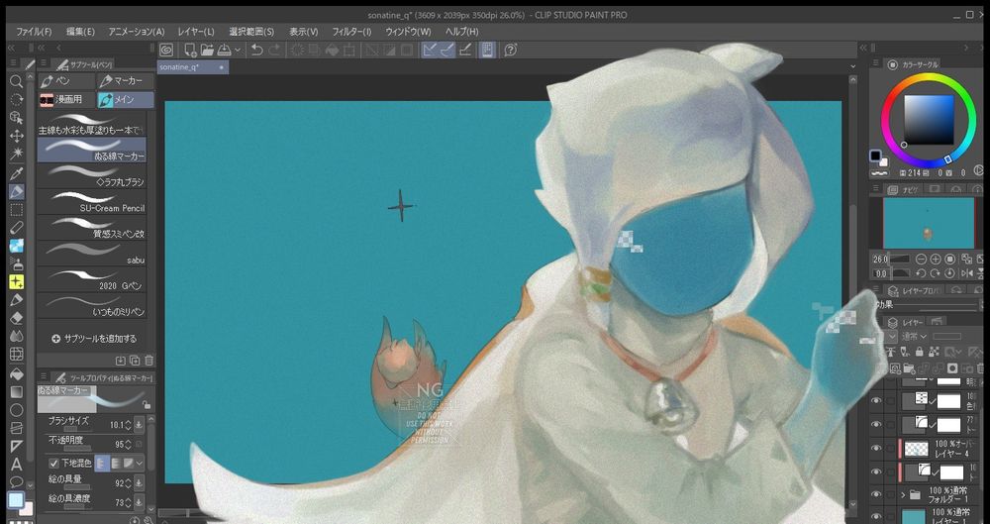Viewport: 990px width, 524px height.
Task: Select the Object operation tool
Action: (x=17, y=118)
